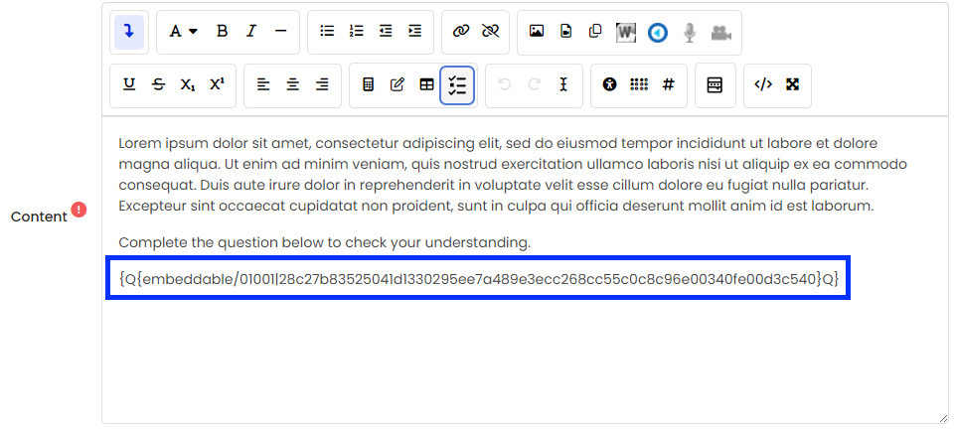This screenshot has height=432, width=955.
Task: Center align the text
Action: click(x=293, y=84)
